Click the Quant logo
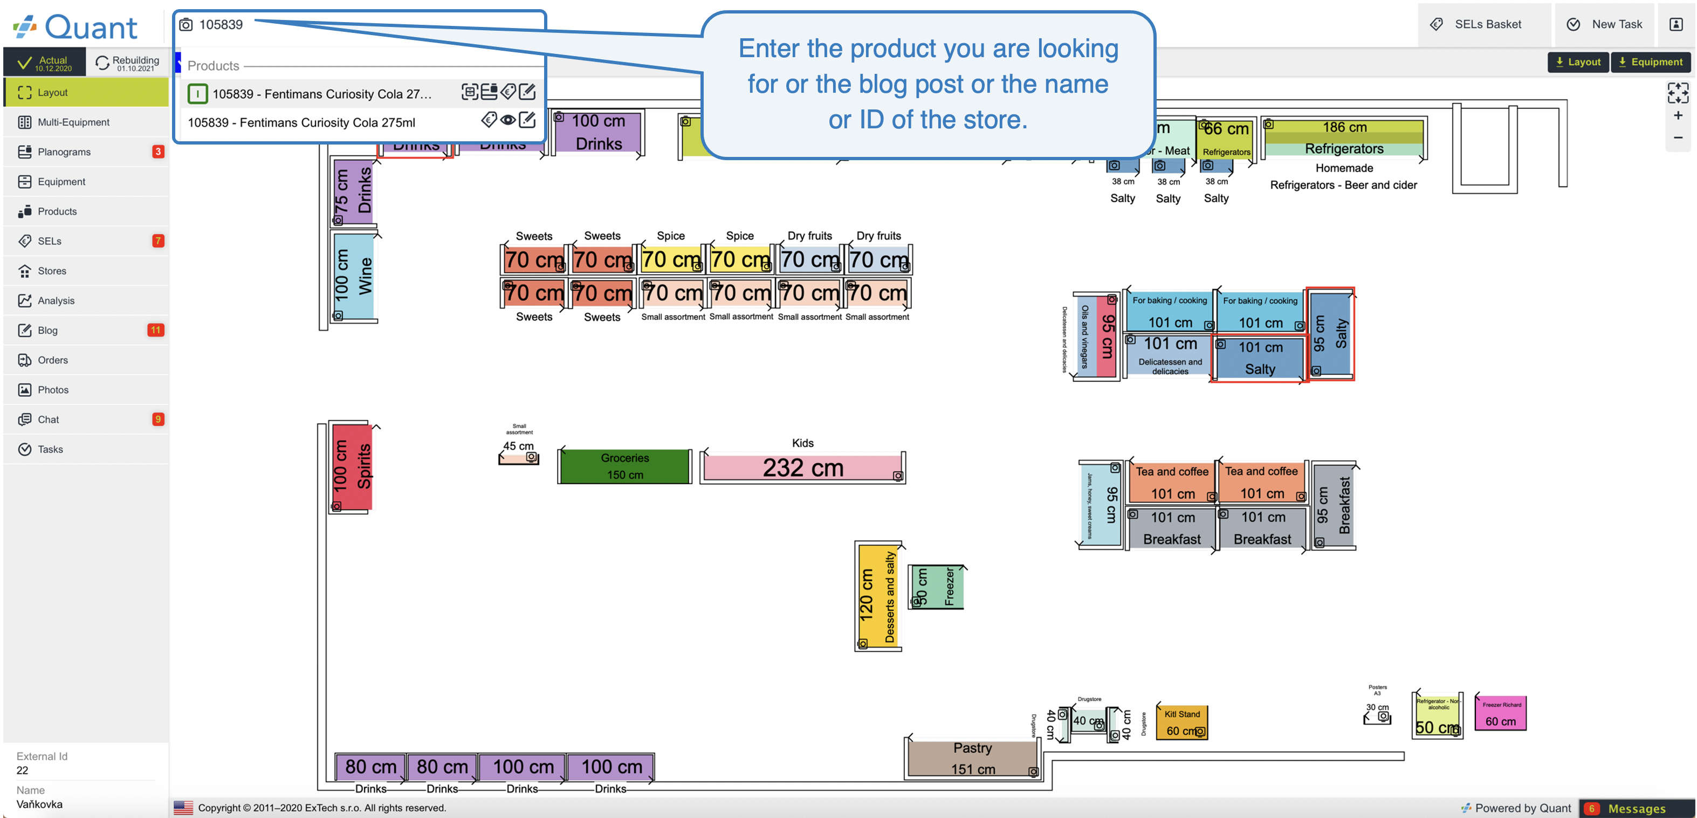This screenshot has height=818, width=1697. pos(75,26)
